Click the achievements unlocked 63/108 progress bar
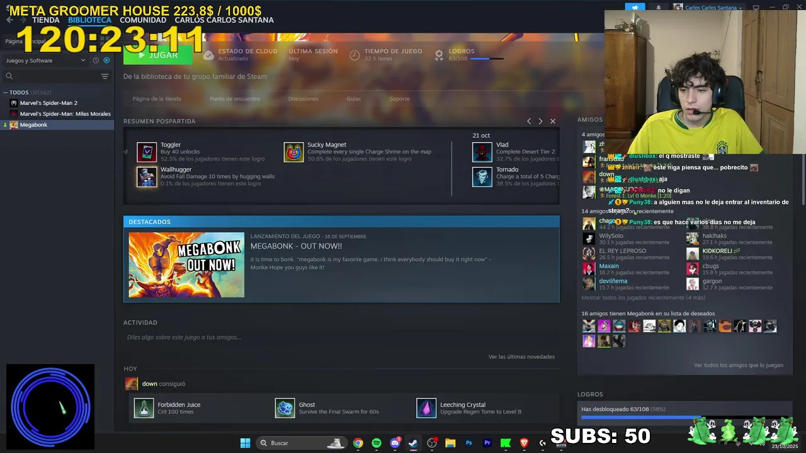Viewport: 806px width, 453px height. [685, 417]
